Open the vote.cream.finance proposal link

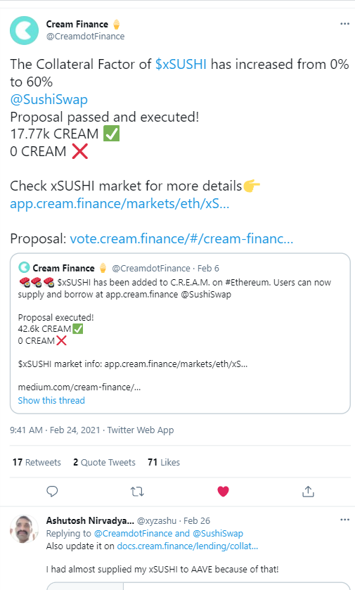pos(181,239)
